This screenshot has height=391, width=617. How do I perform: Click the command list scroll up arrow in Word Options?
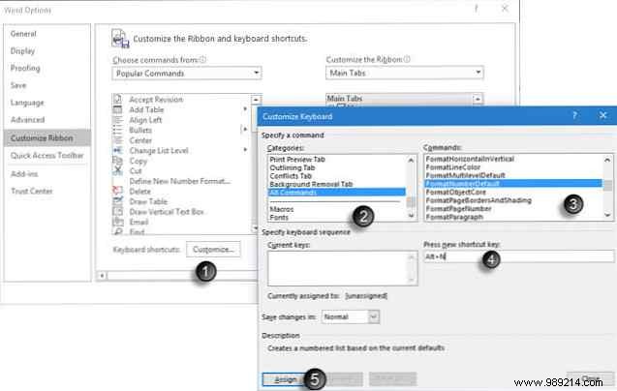tap(256, 99)
